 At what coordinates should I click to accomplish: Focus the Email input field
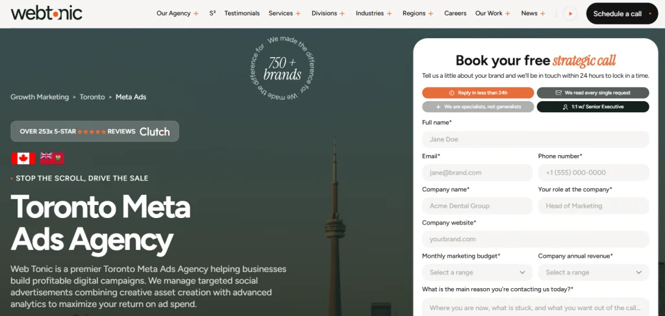(477, 173)
